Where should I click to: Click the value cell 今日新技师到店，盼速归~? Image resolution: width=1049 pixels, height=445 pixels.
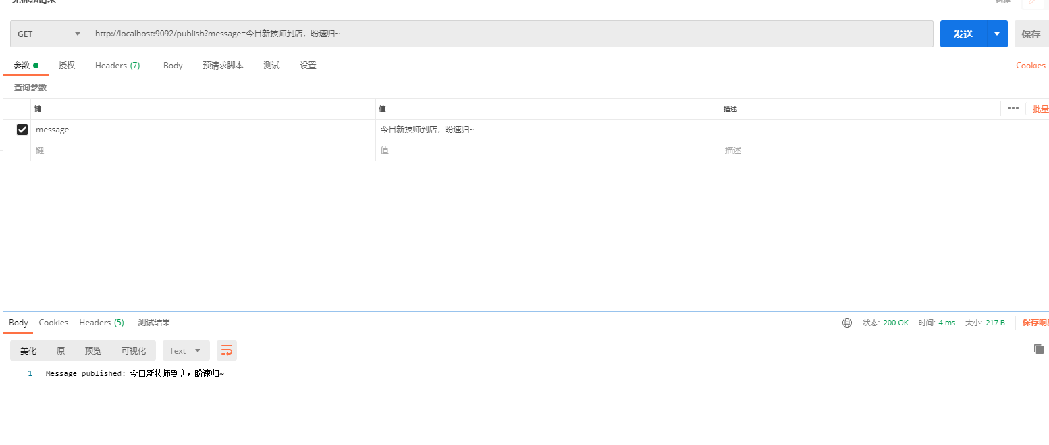coord(547,130)
